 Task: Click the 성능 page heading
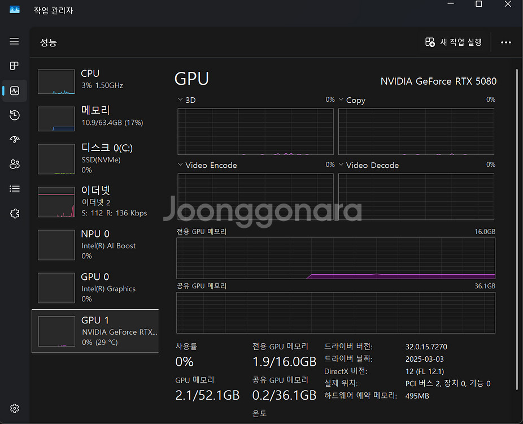pos(49,42)
